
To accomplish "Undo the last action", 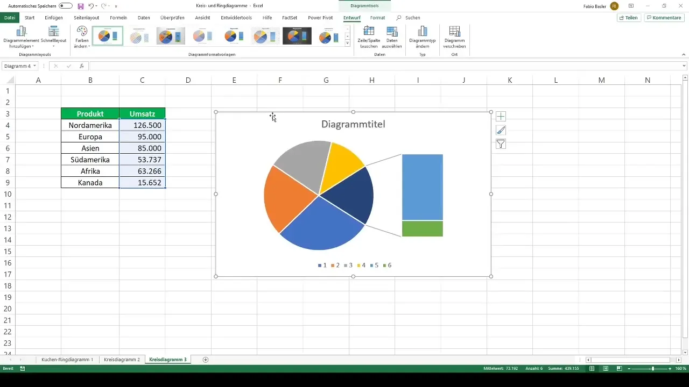I will (x=91, y=6).
